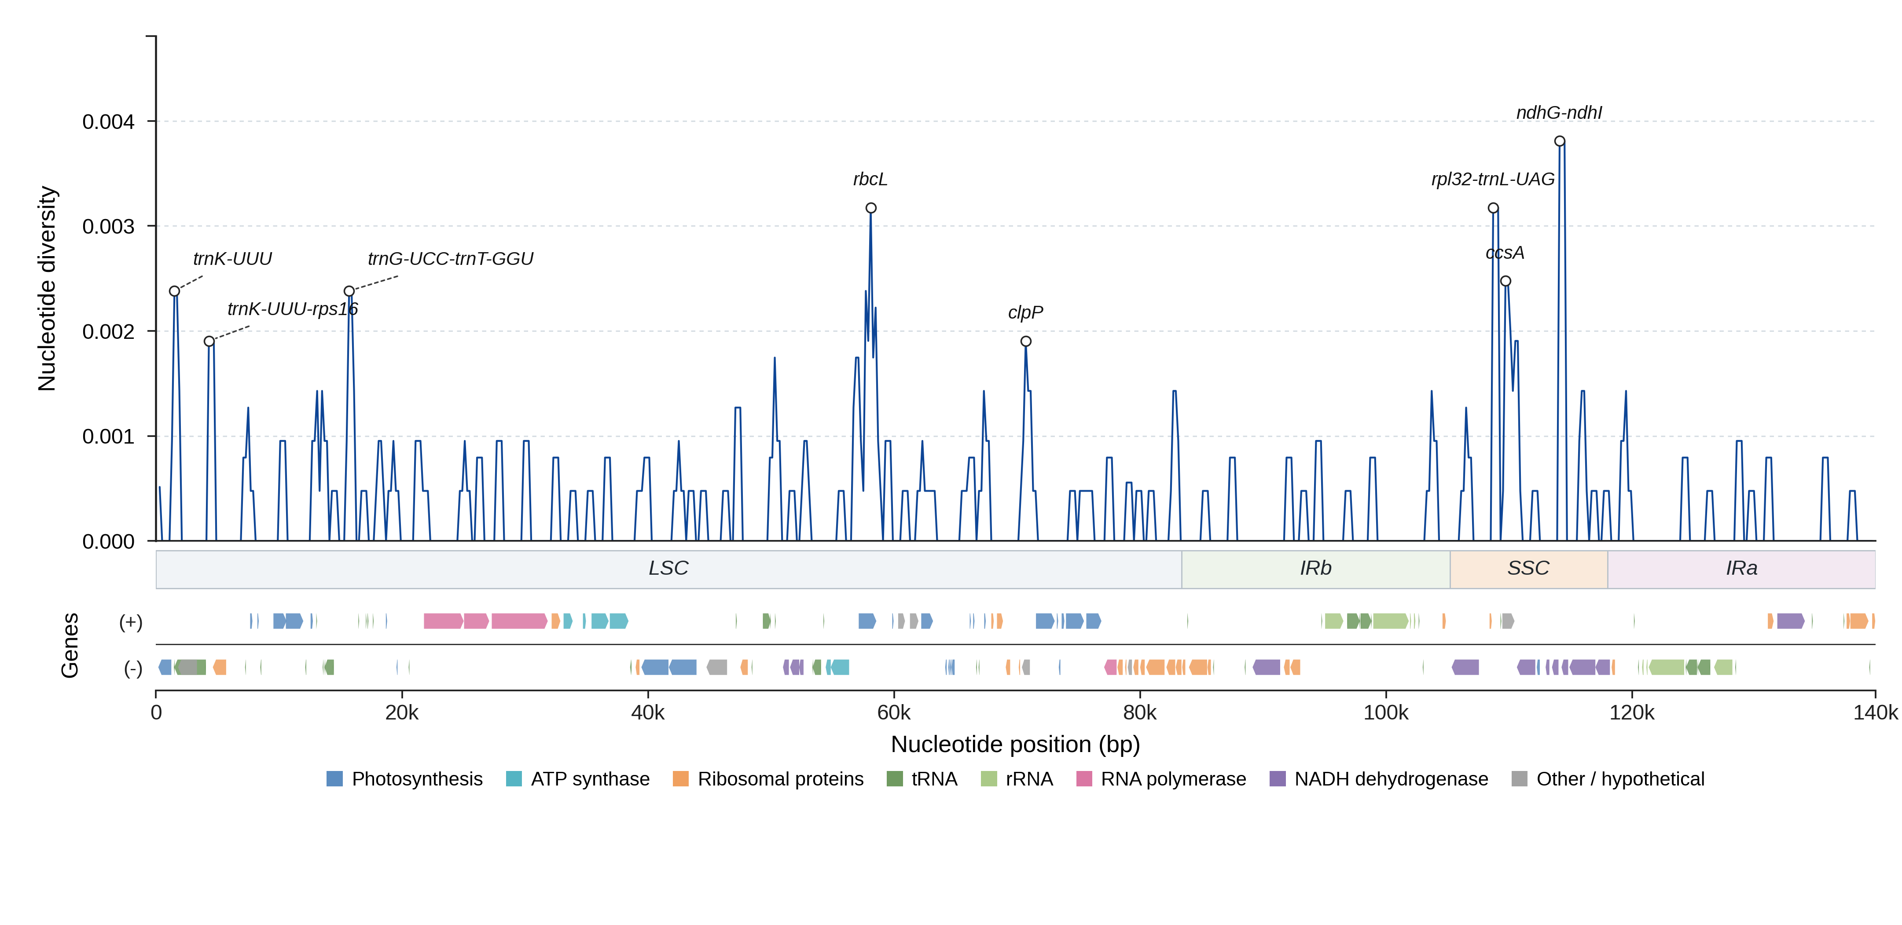Click the IRa region bar

point(1741,569)
